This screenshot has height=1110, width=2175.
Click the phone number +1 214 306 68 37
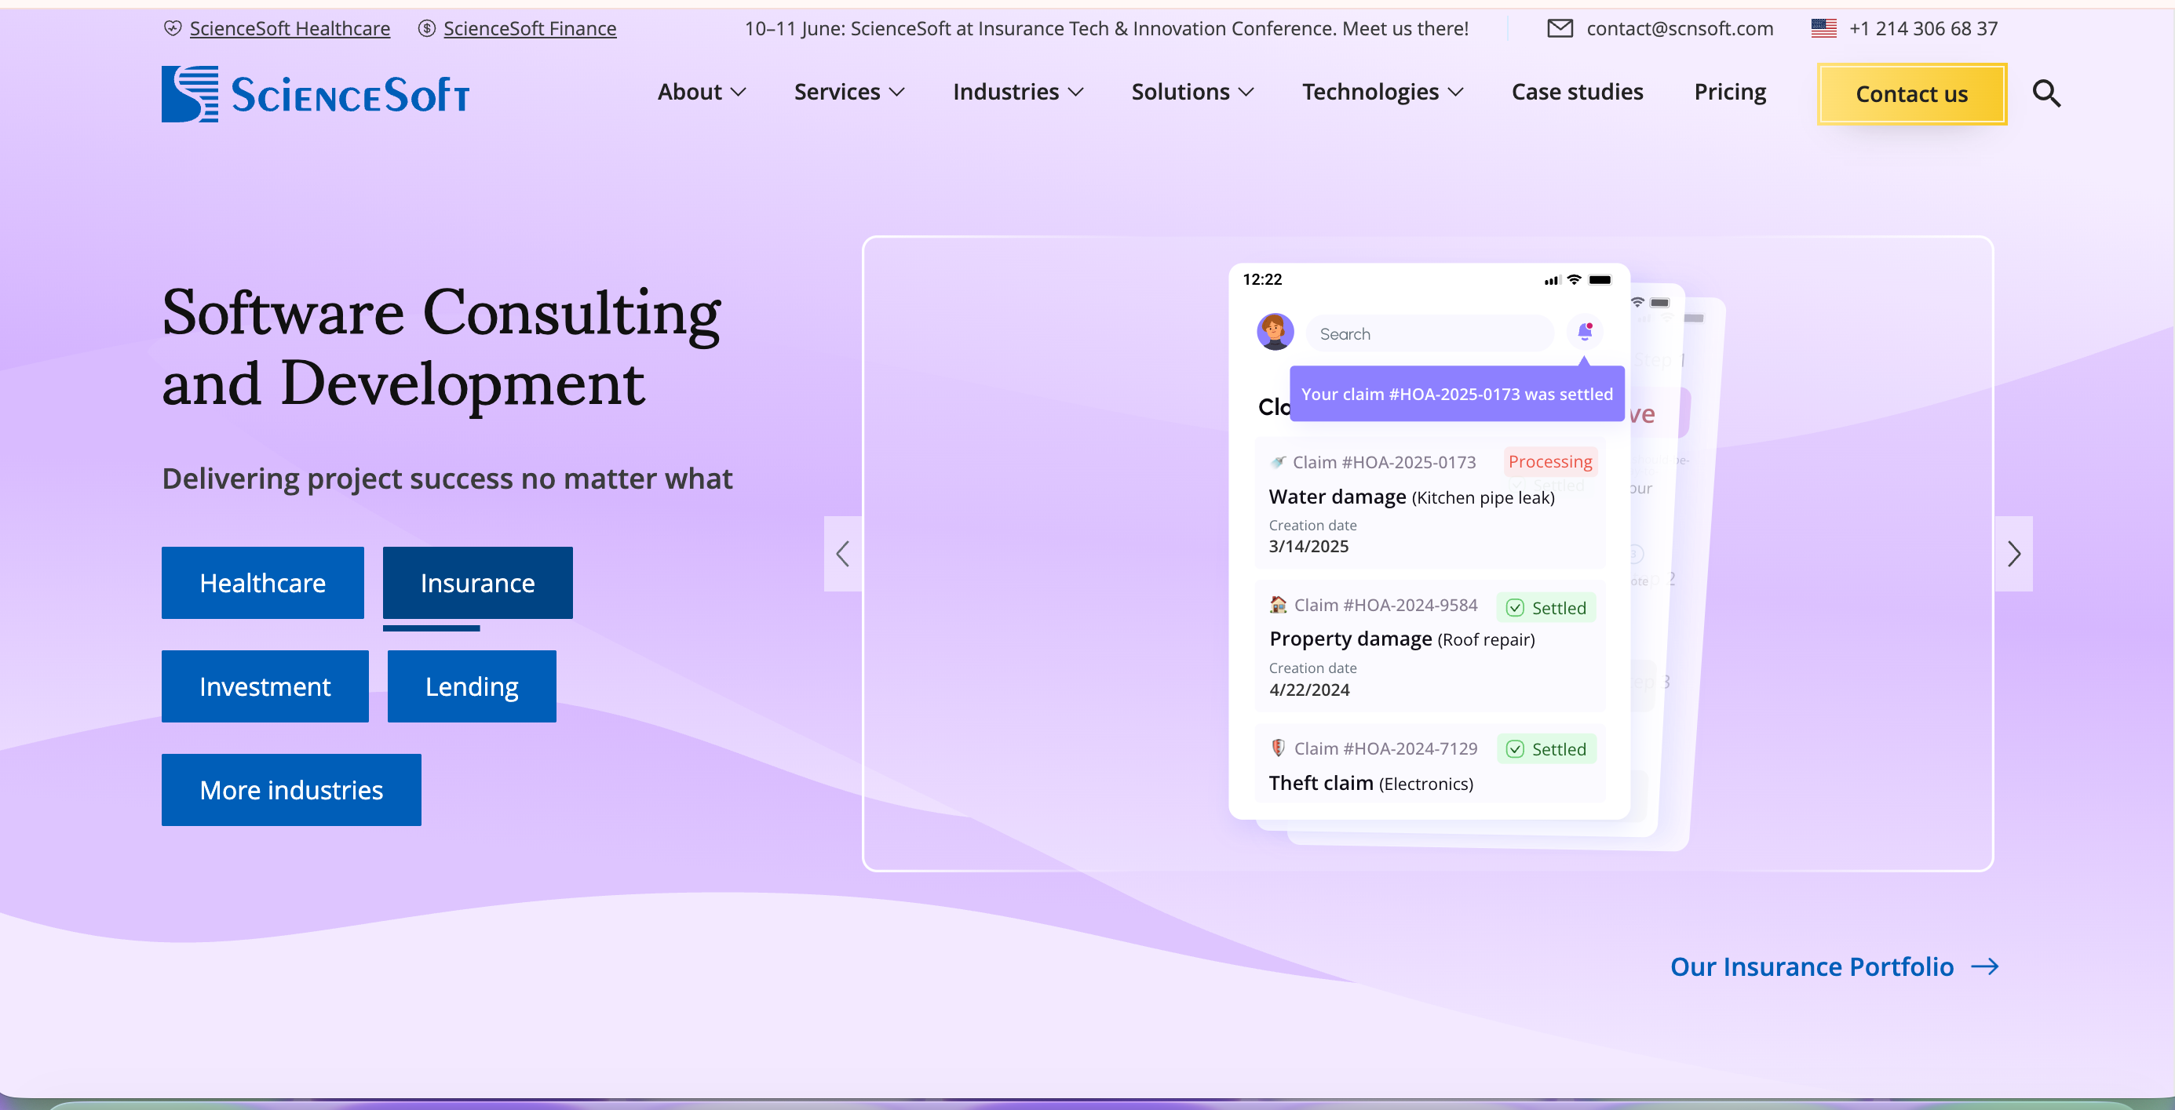click(x=1923, y=29)
